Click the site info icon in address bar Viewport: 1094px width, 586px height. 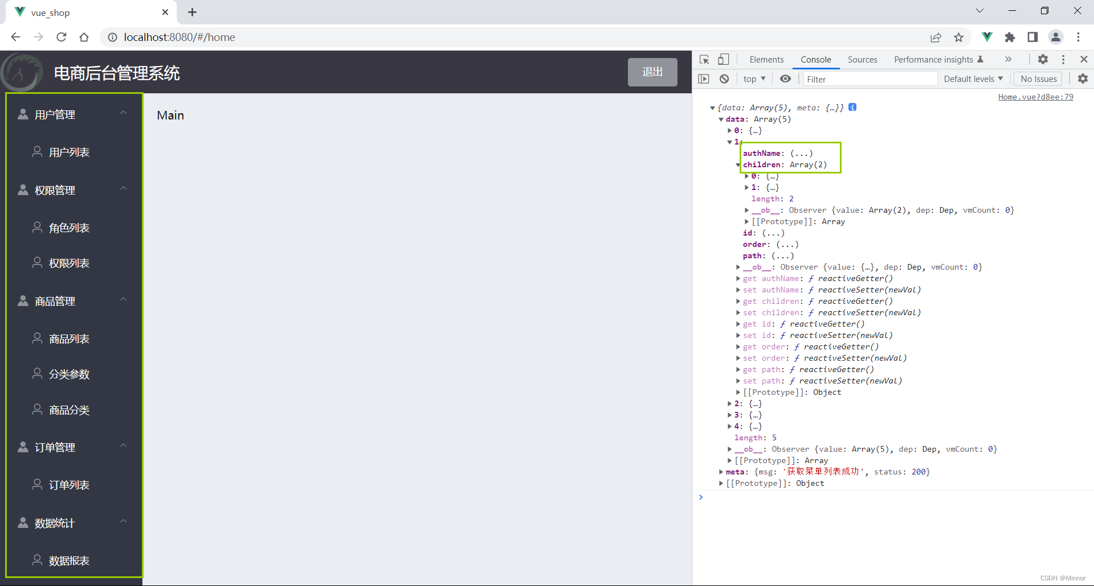click(x=113, y=37)
